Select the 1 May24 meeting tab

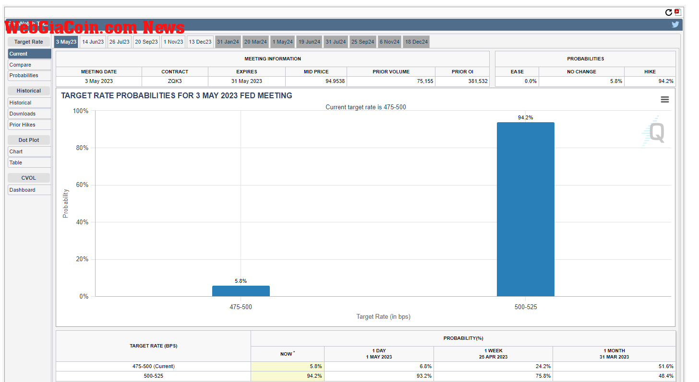pos(283,42)
